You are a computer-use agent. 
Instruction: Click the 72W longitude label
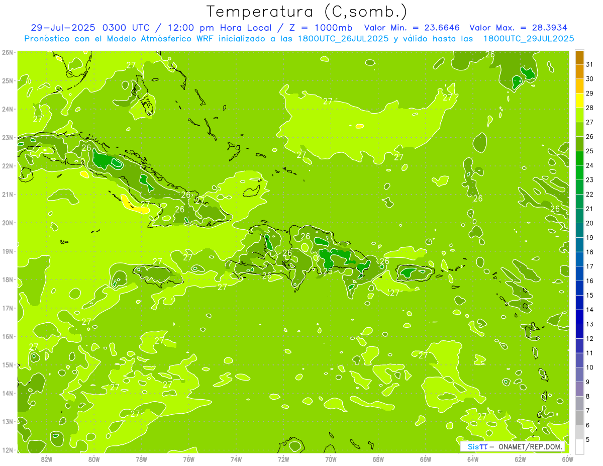283,459
